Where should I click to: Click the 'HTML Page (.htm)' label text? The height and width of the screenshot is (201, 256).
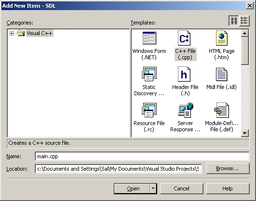pos(222,54)
